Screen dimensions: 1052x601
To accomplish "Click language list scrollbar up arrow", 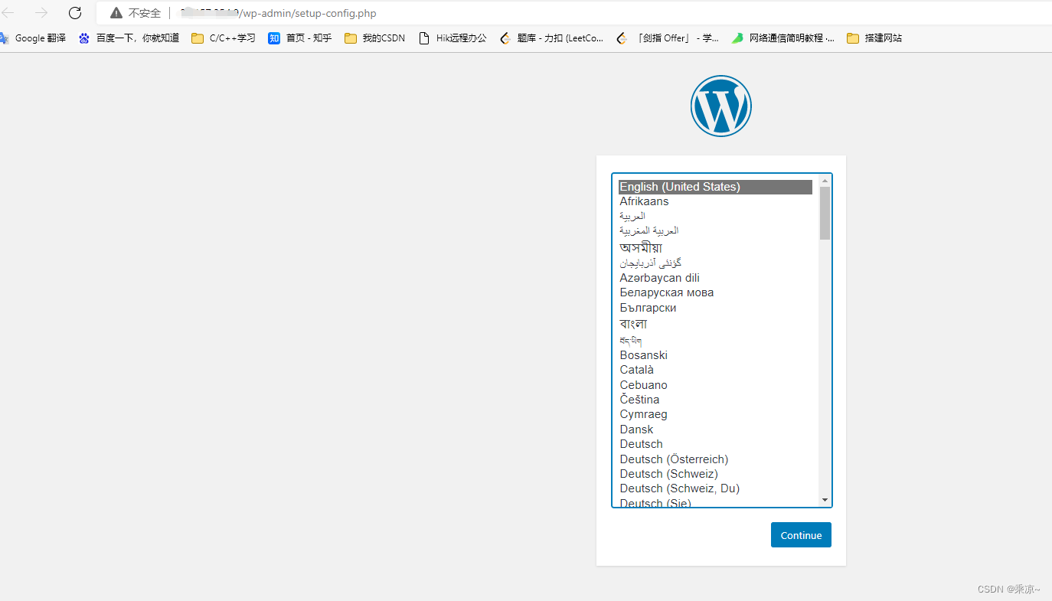I will (825, 181).
